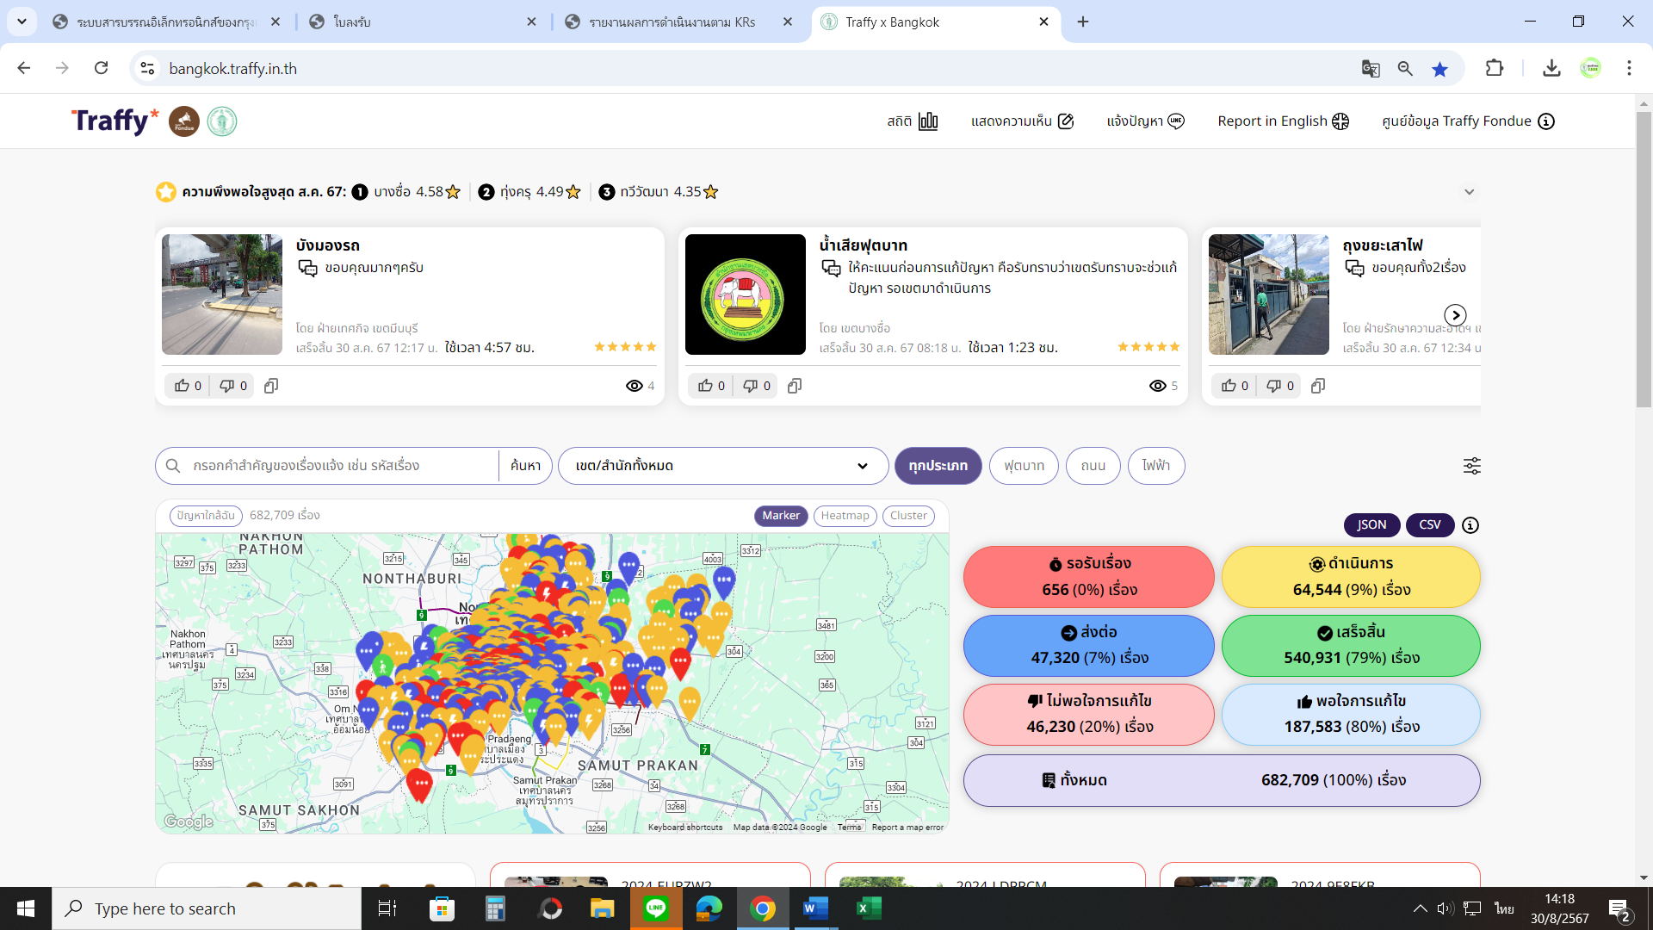This screenshot has width=1653, height=930.
Task: Copy link icon on บังมองรถ card
Action: (271, 386)
